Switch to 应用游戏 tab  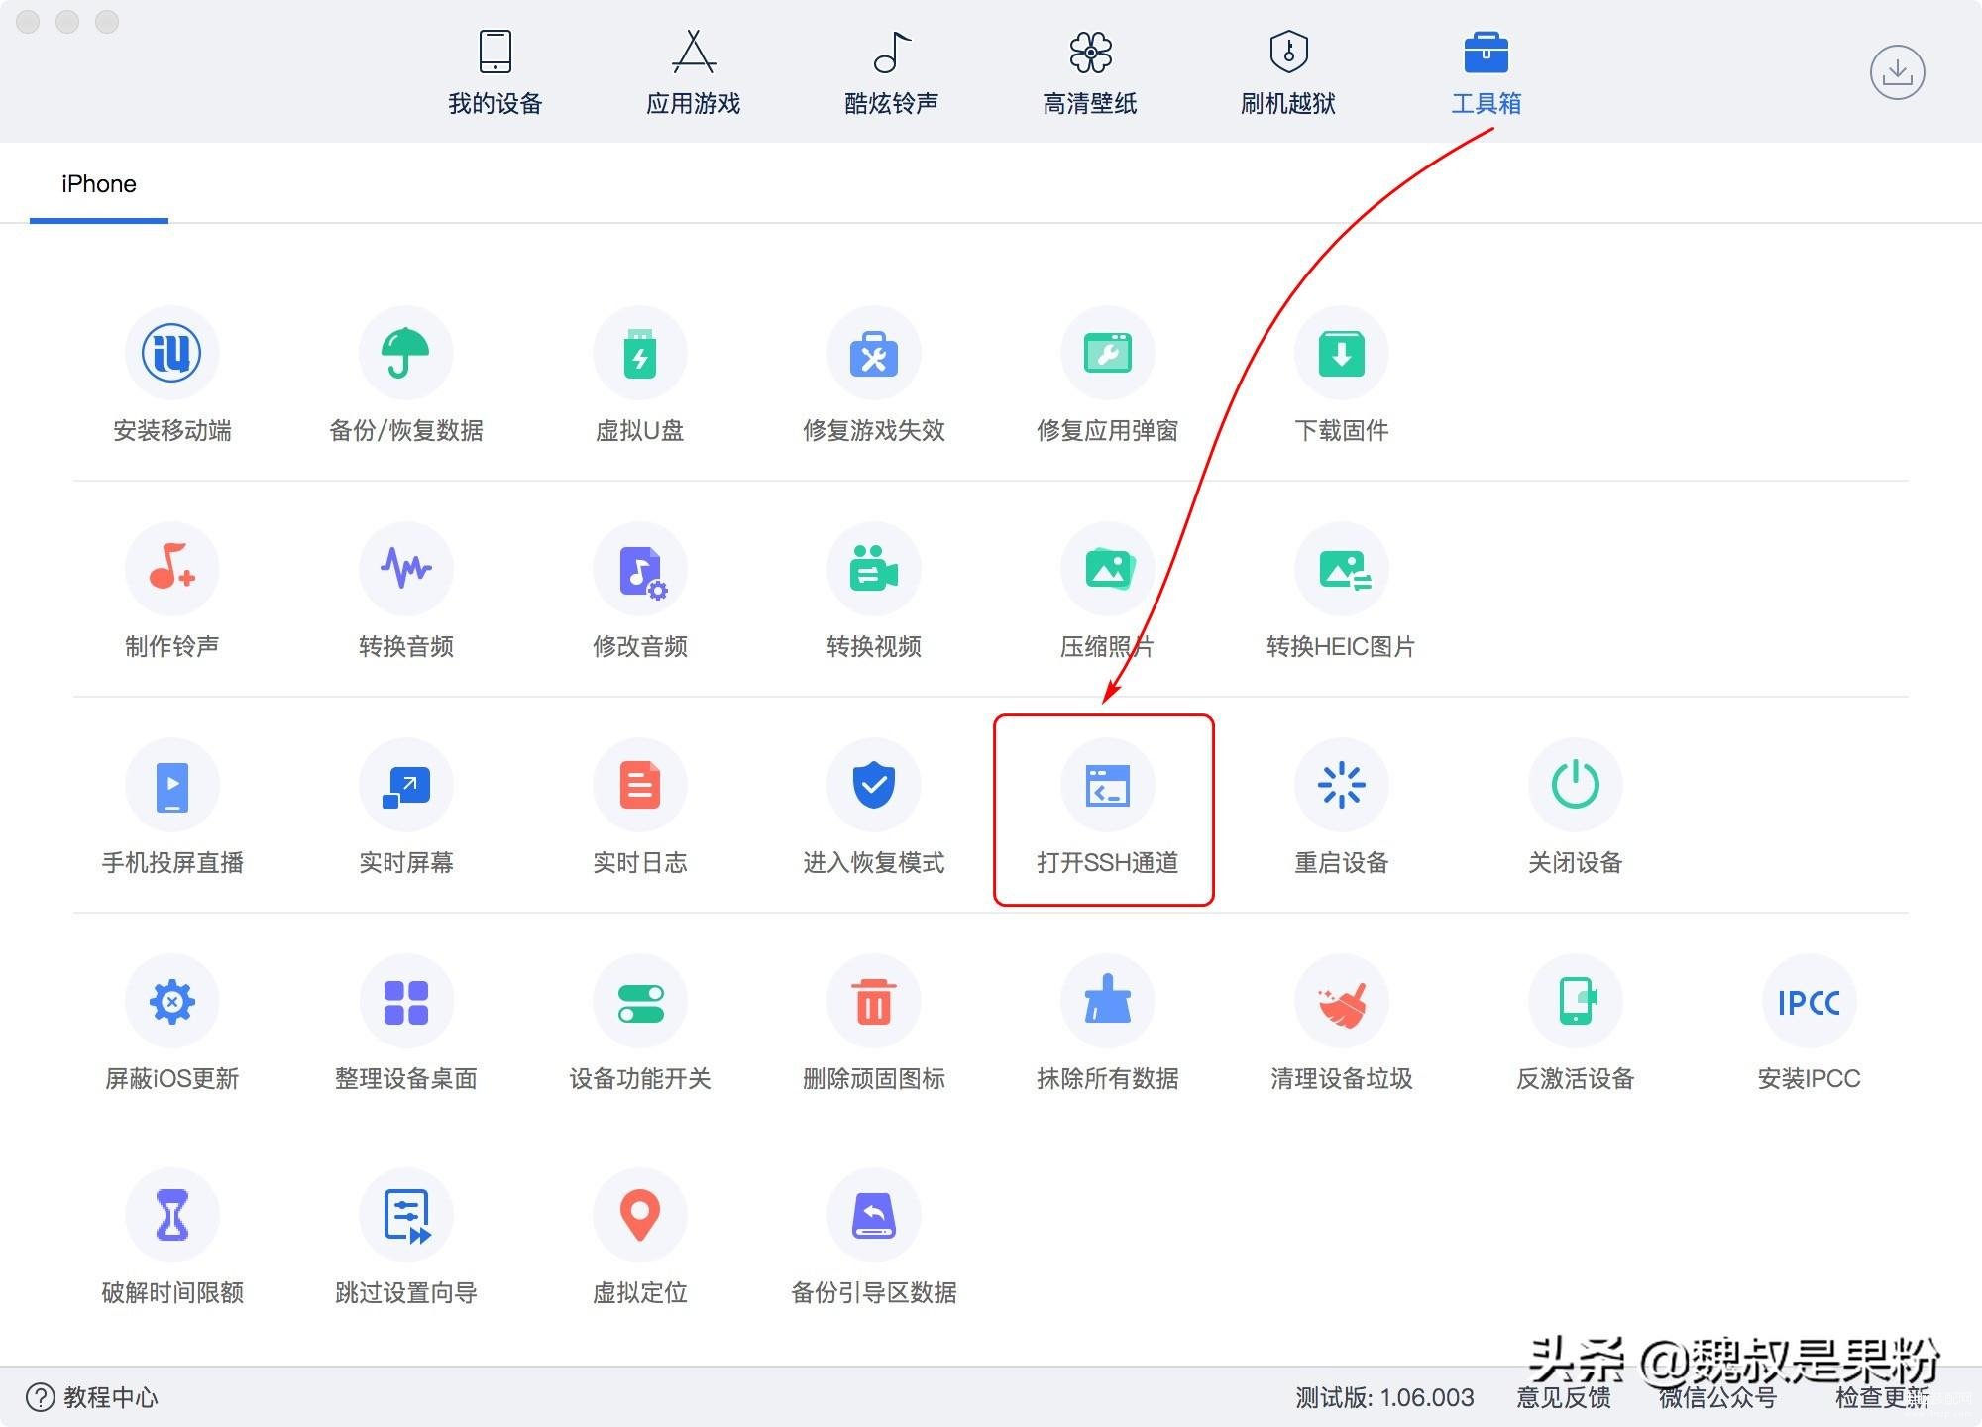coord(694,73)
